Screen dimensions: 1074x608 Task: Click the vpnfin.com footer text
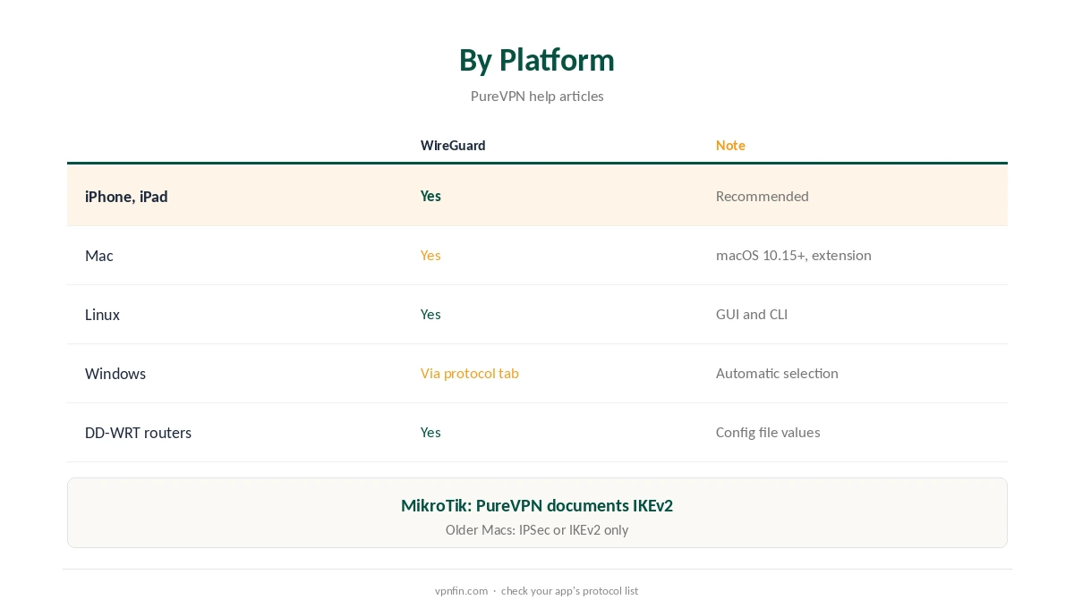[461, 590]
